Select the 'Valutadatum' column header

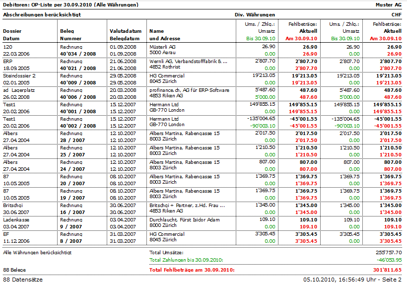coord(122,31)
